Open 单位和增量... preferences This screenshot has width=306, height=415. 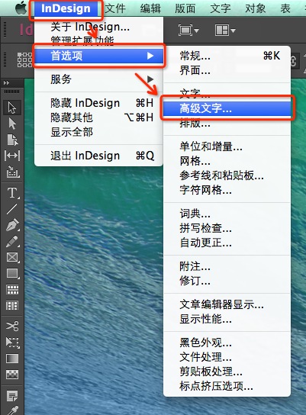227,146
